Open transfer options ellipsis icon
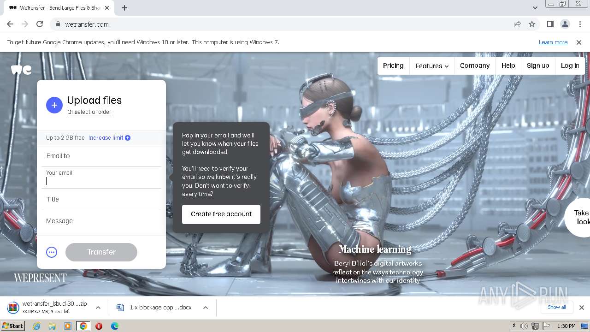 52,252
